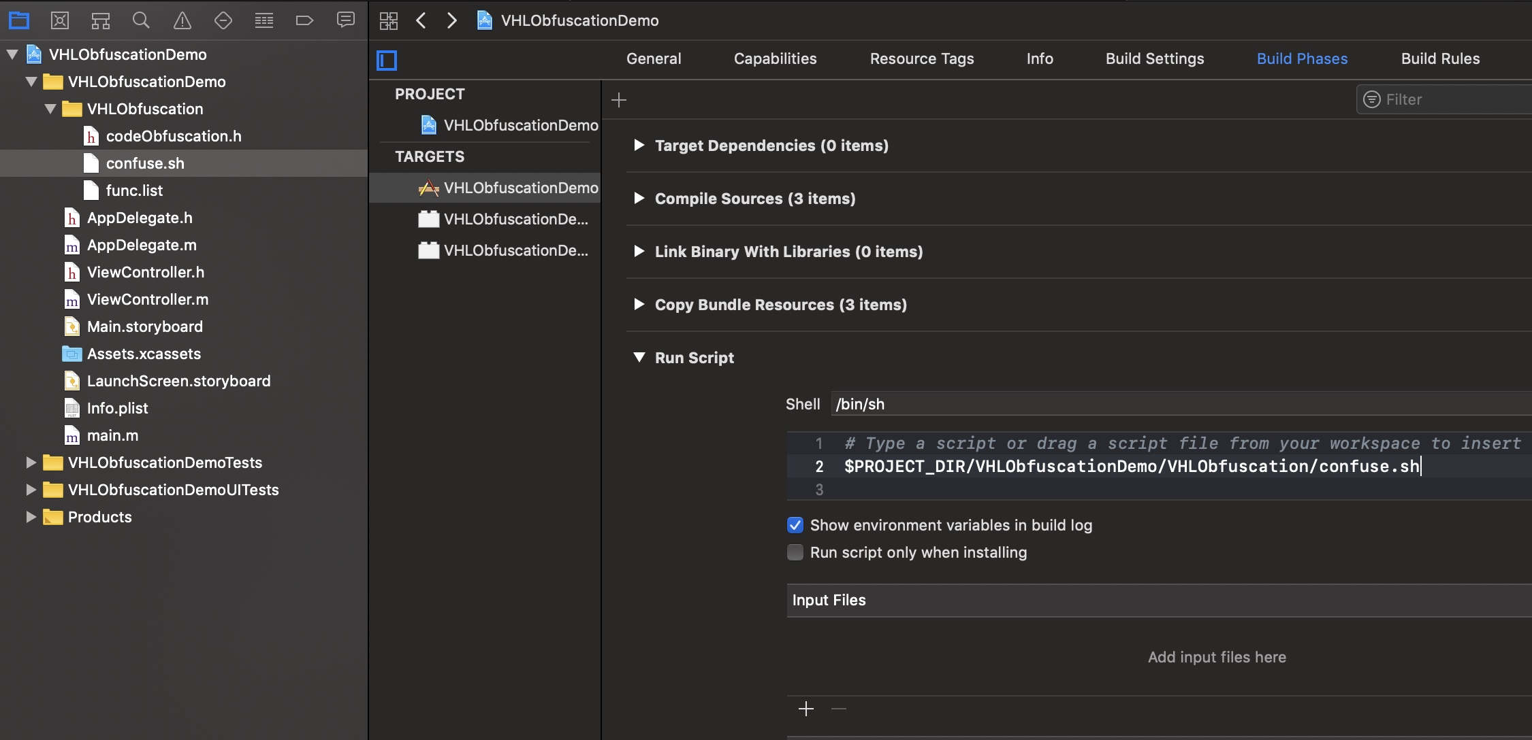This screenshot has width=1532, height=740.
Task: Go back using the left arrow
Action: [421, 20]
